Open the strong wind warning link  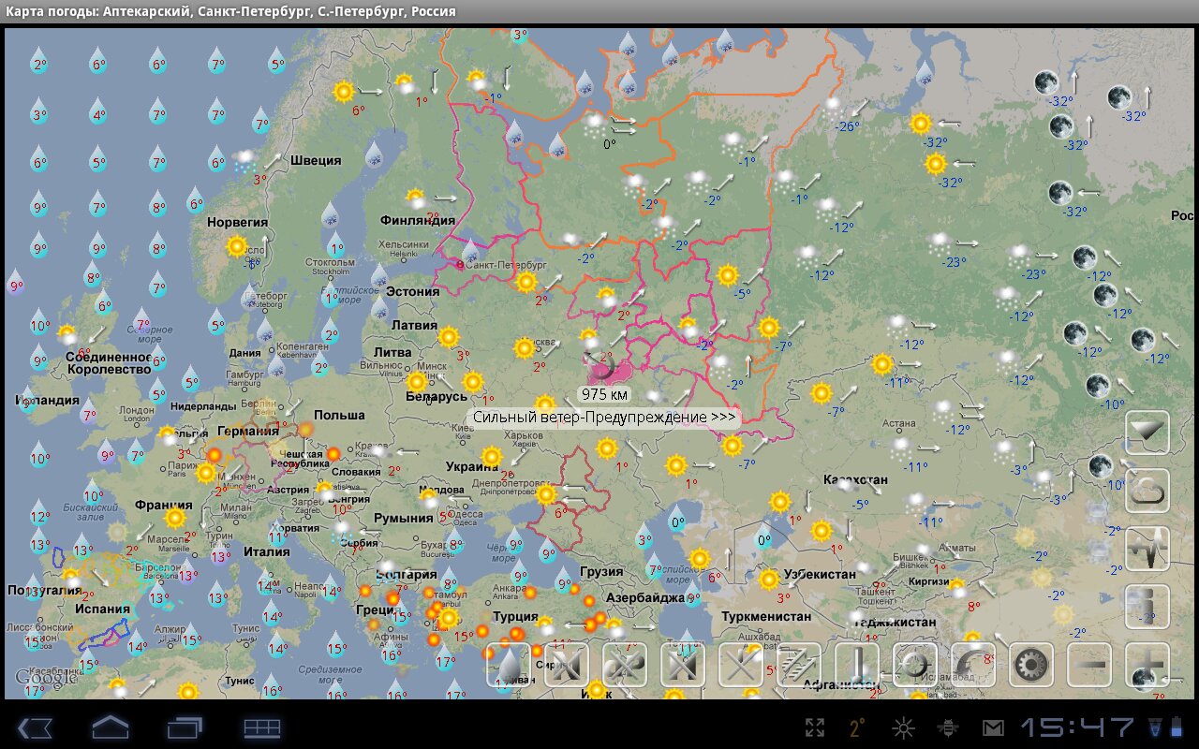[603, 418]
